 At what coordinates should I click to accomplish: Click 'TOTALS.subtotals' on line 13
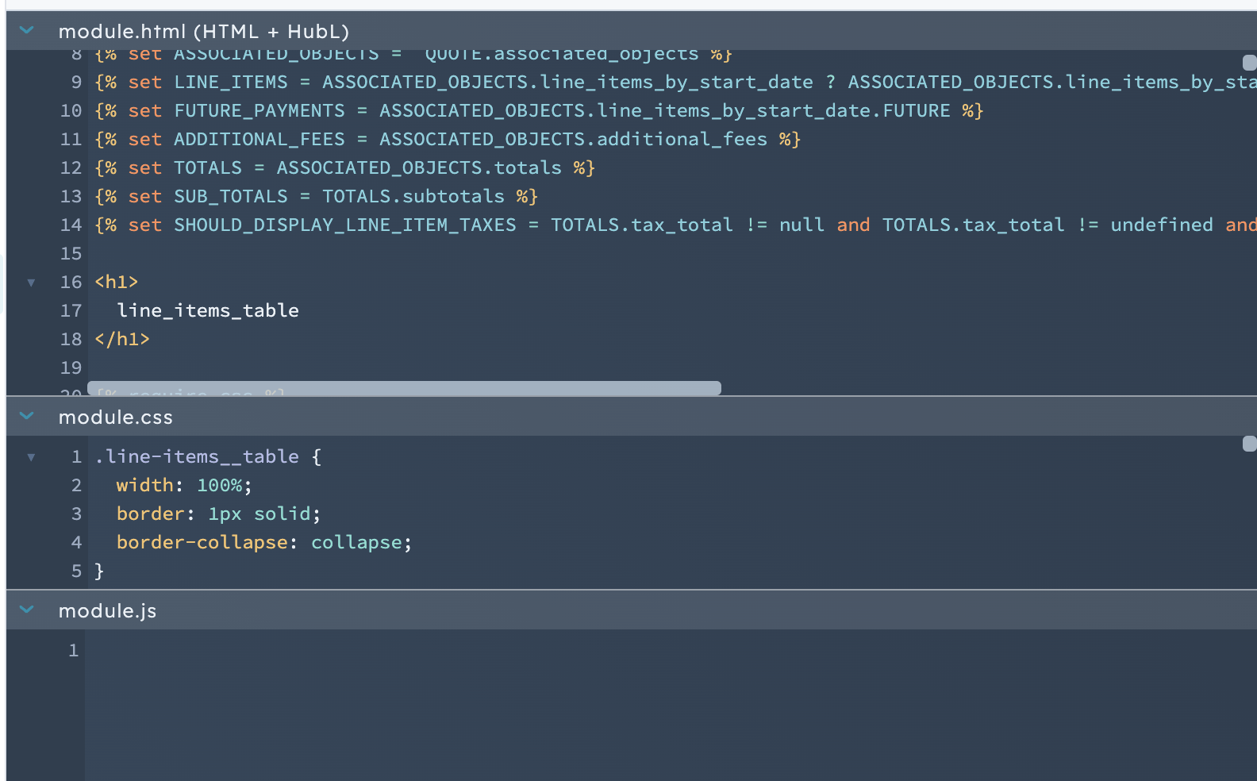tap(413, 197)
